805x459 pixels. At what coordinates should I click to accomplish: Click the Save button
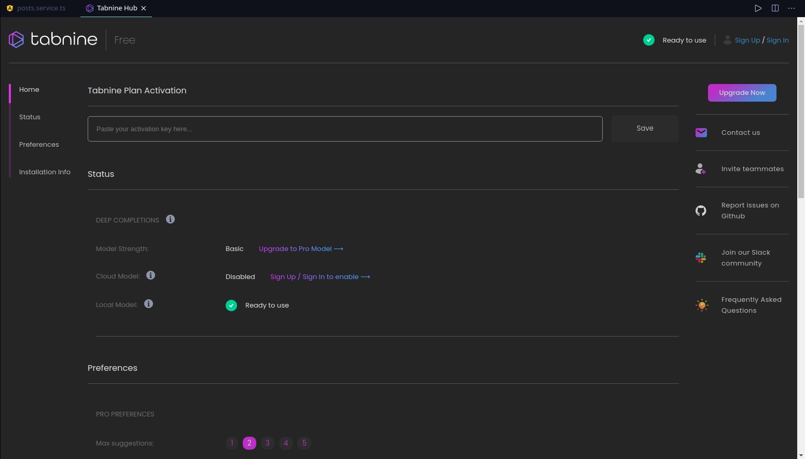(x=645, y=129)
